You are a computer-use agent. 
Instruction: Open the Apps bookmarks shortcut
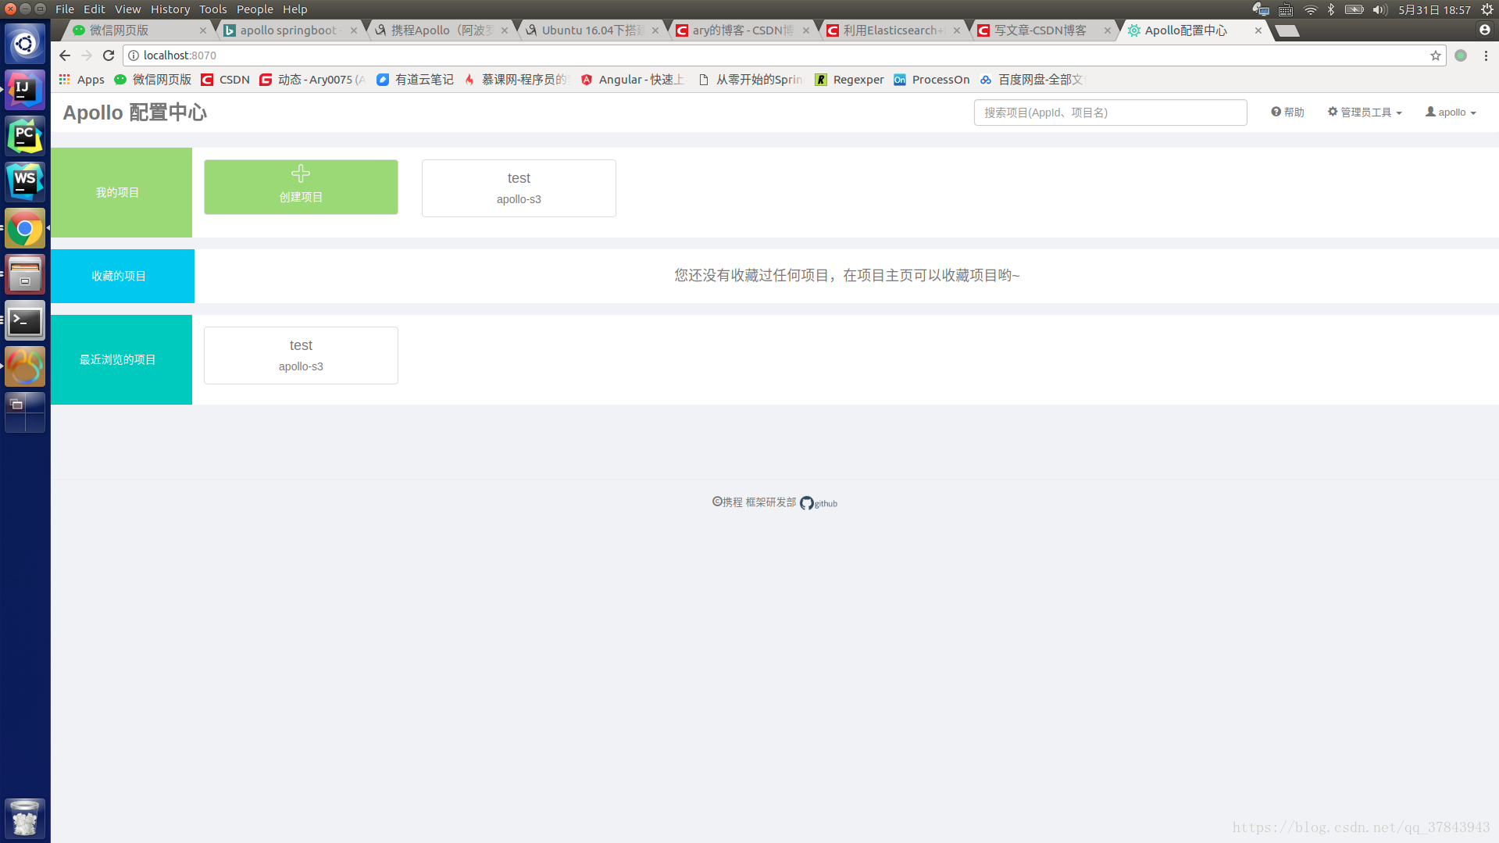pyautogui.click(x=81, y=80)
